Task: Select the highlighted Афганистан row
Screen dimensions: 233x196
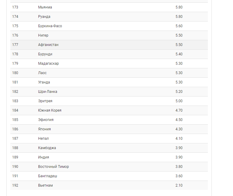Action: coord(48,45)
